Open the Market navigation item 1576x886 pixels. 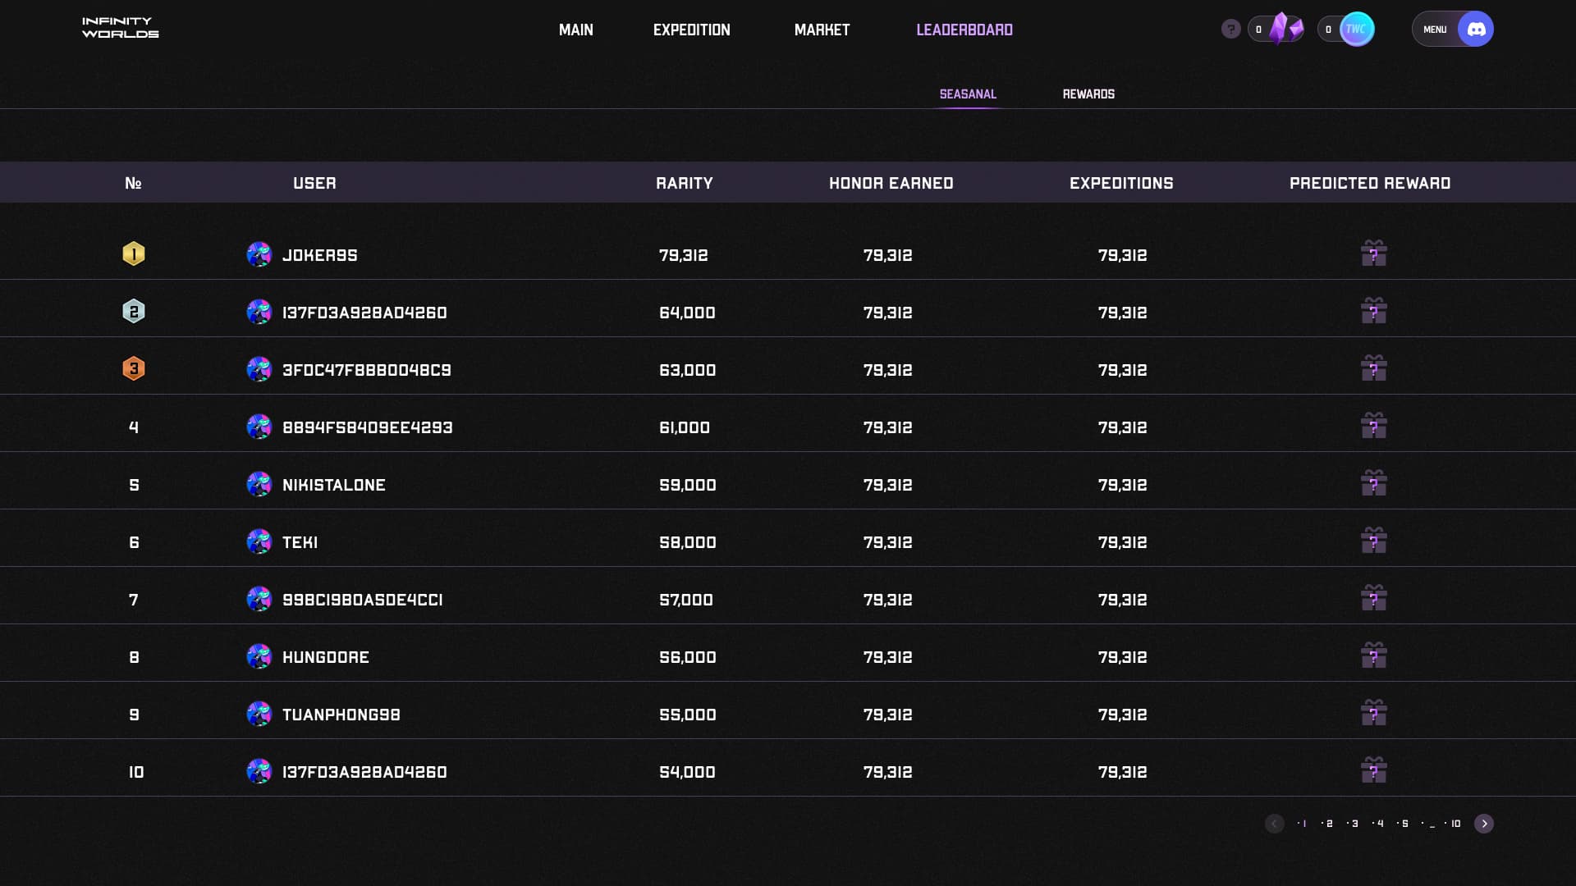click(x=822, y=30)
